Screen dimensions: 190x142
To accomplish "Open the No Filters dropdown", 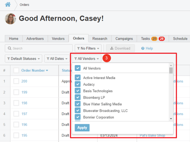I will pyautogui.click(x=88, y=49).
